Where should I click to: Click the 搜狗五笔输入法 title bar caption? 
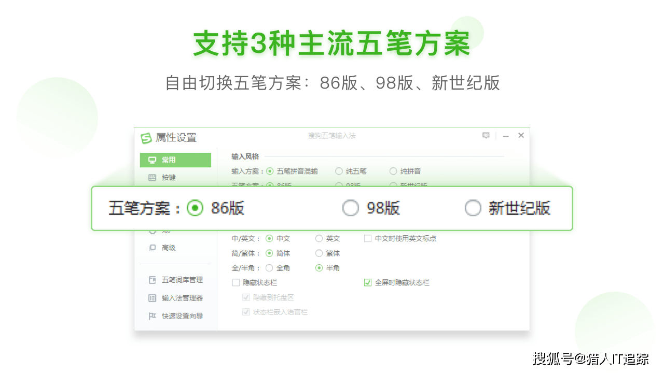pyautogui.click(x=332, y=136)
